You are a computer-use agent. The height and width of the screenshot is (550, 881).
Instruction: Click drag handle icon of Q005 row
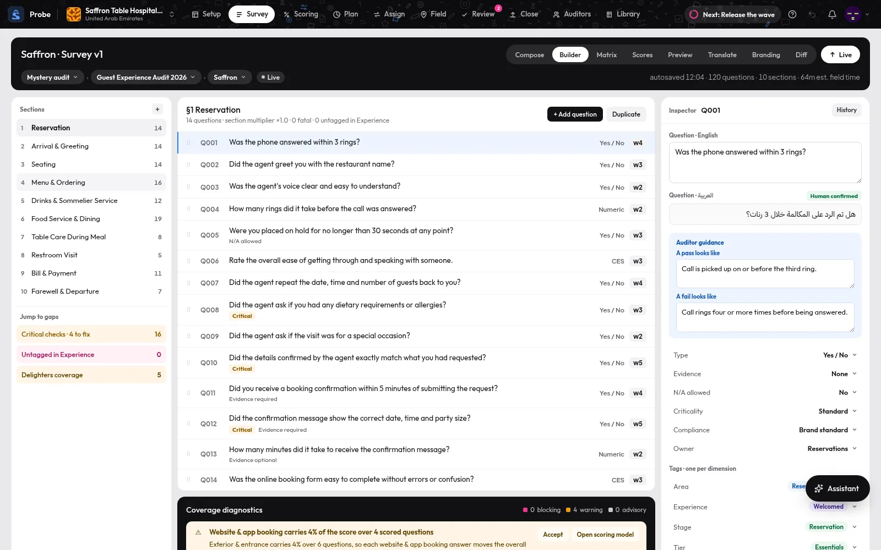click(x=188, y=235)
